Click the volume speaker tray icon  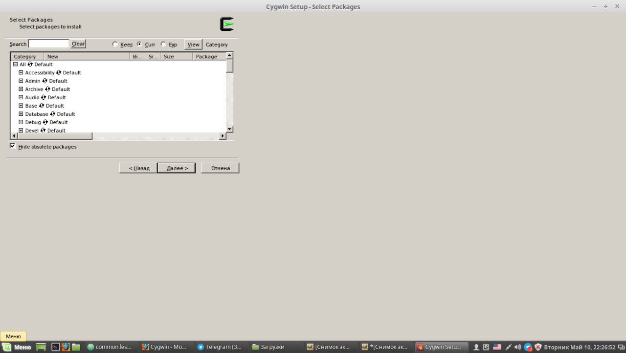pos(517,347)
